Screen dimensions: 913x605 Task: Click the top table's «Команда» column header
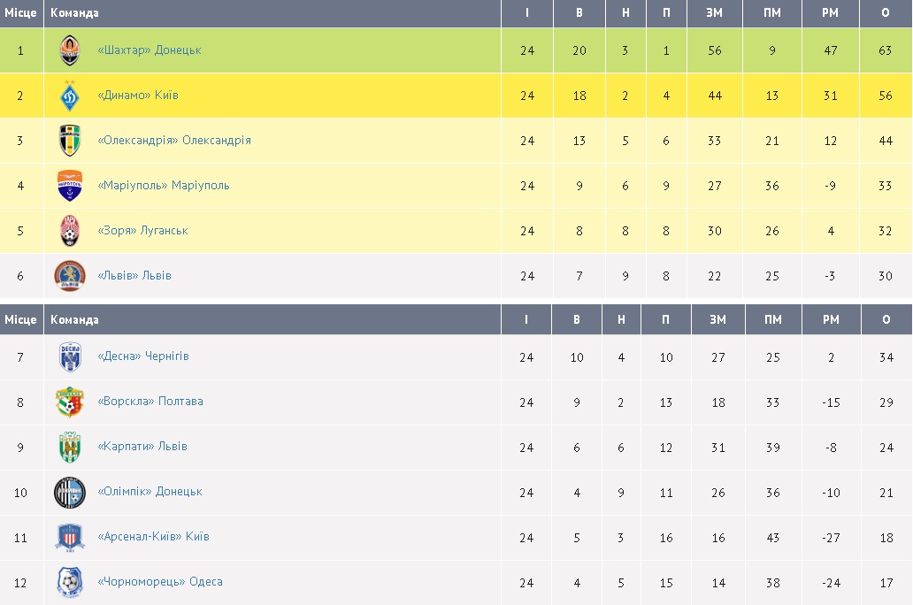[x=75, y=13]
